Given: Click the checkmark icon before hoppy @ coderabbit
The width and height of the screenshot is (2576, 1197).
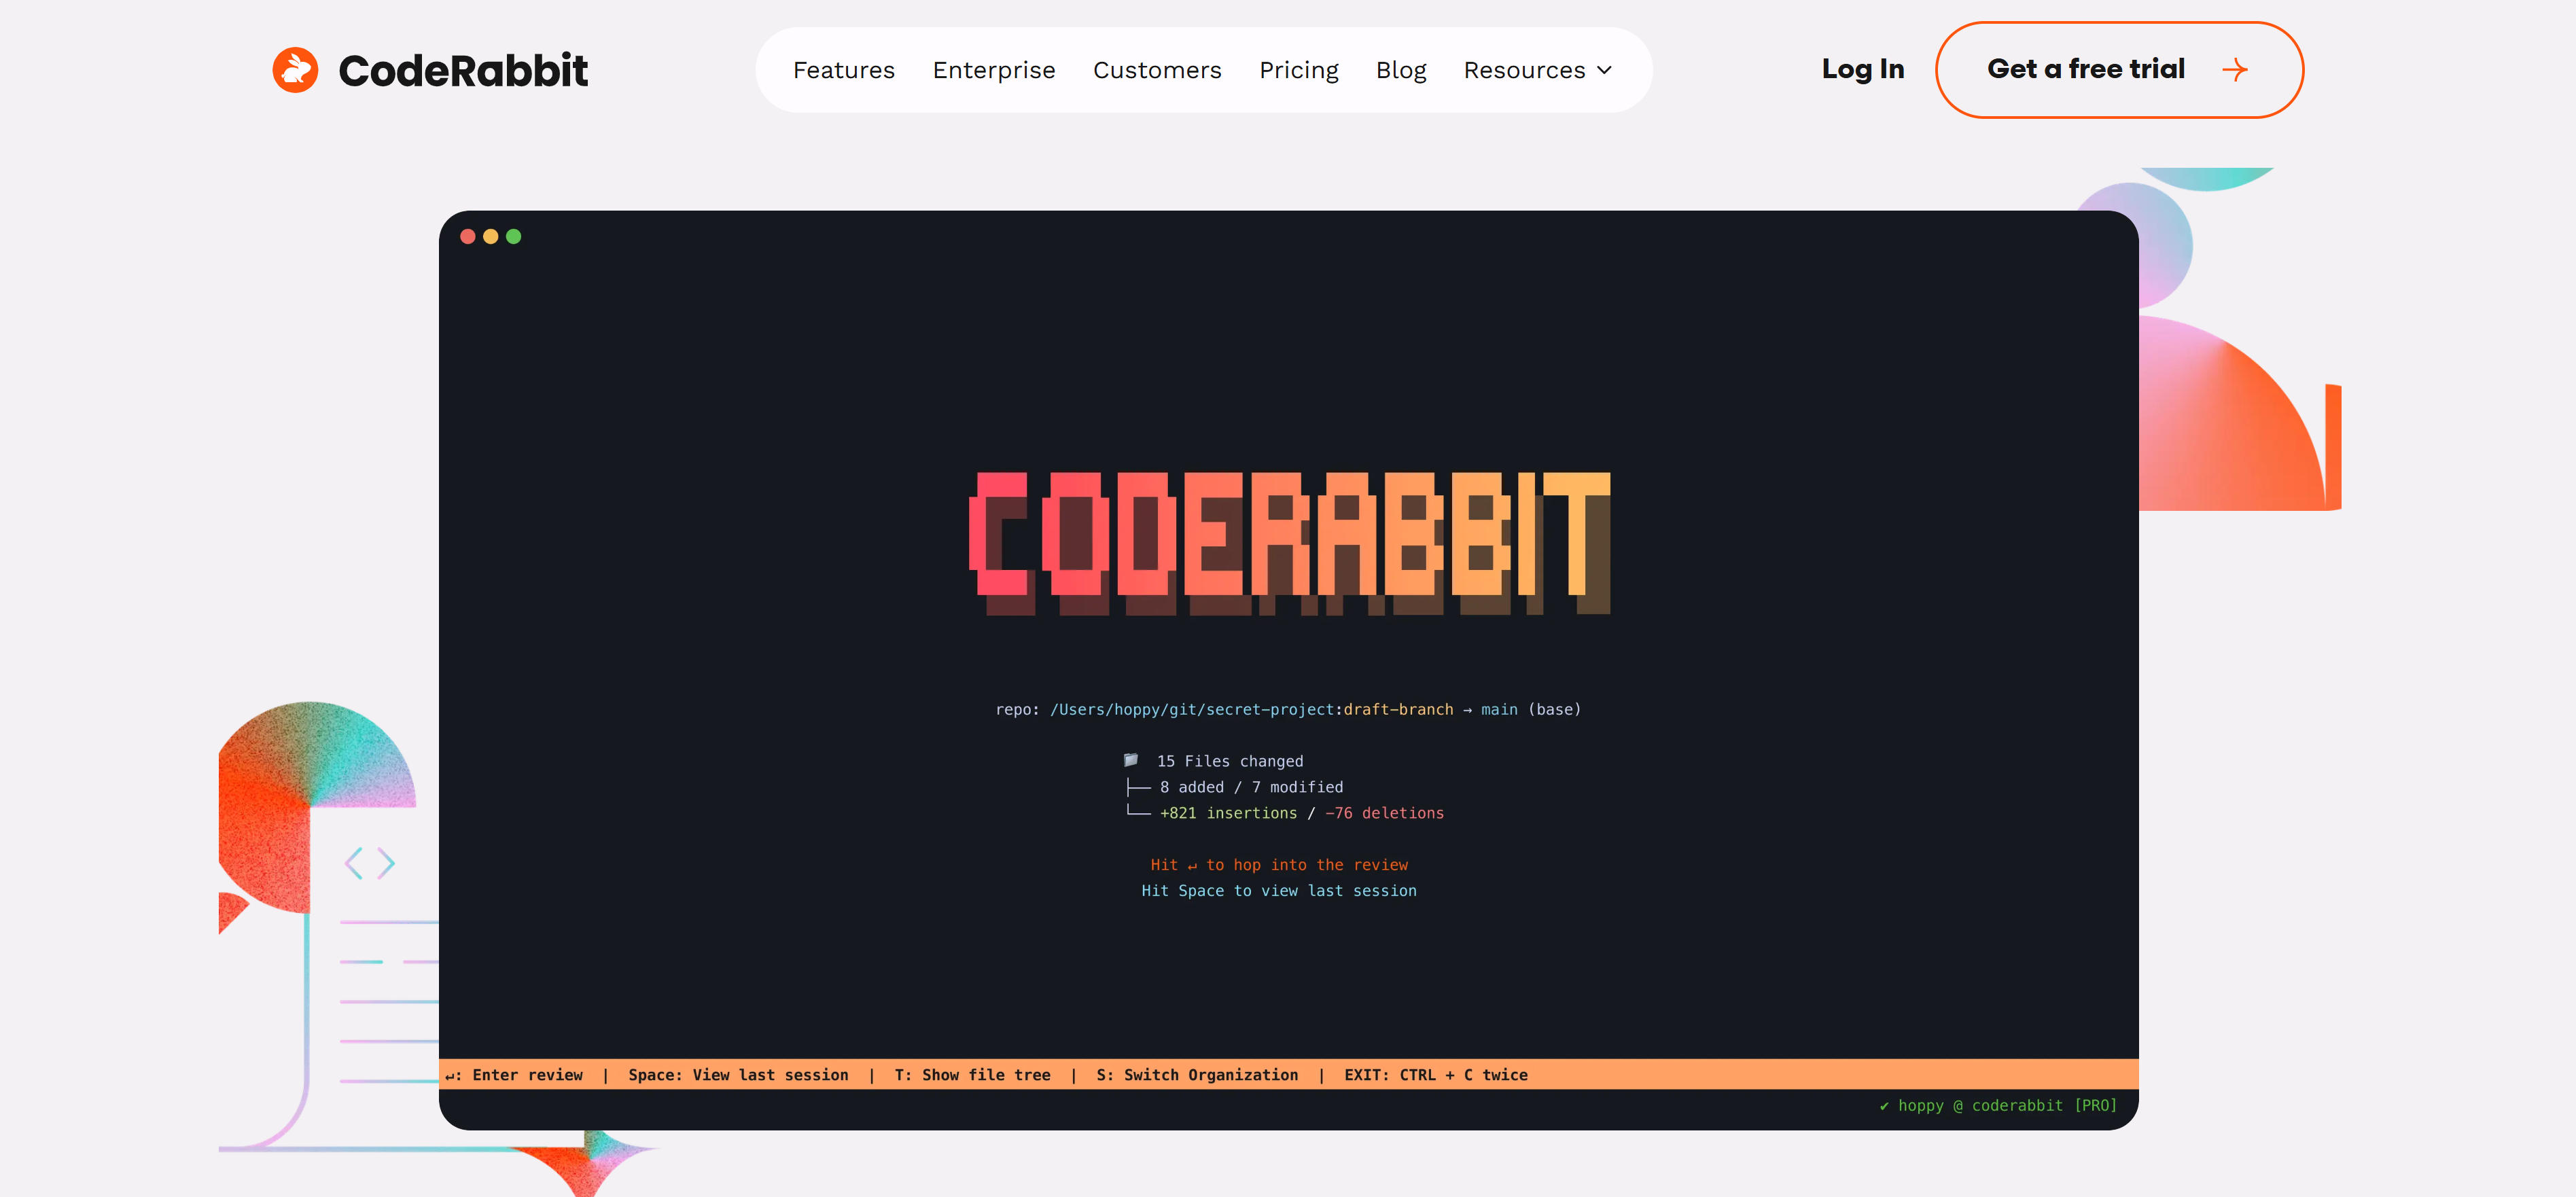Looking at the screenshot, I should (x=1884, y=1106).
